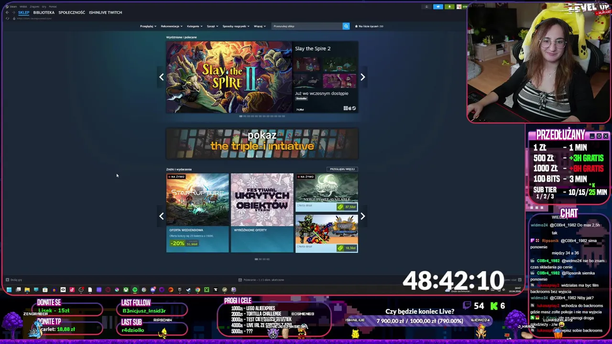
Task: Expand the Przeglądaj dropdown
Action: tap(148, 26)
